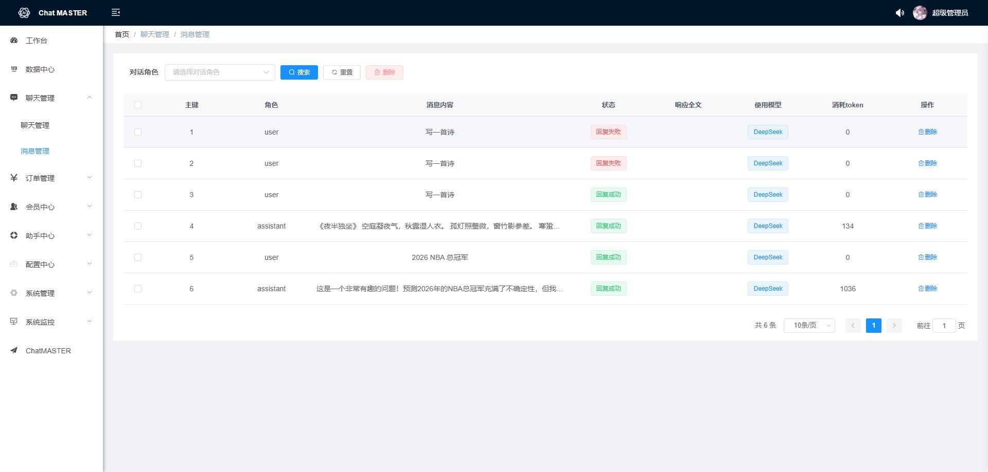Image resolution: width=988 pixels, height=472 pixels.
Task: Click the Chat MASTER logo icon
Action: coord(24,13)
